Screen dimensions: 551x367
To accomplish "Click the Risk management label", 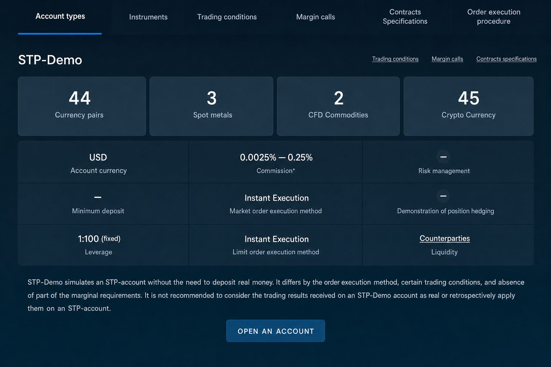I will (444, 171).
